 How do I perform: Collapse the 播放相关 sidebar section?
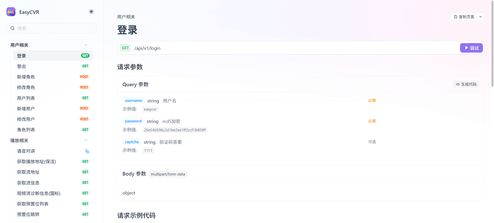click(86, 140)
